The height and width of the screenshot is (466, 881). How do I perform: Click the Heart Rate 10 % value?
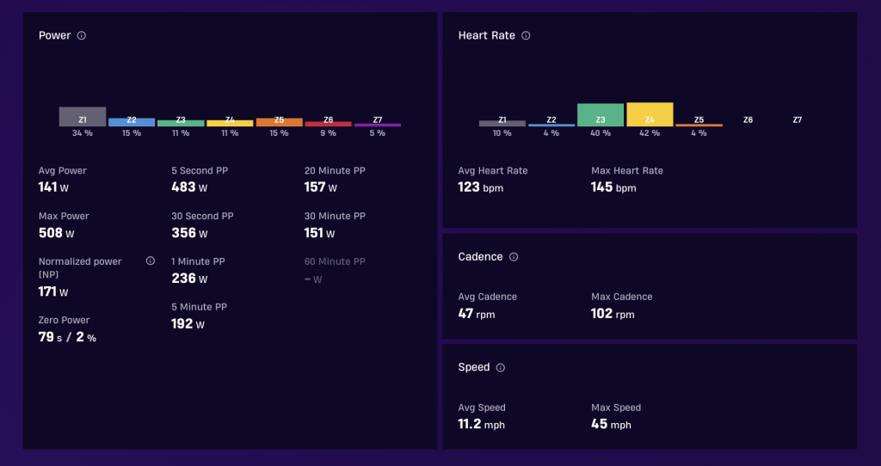click(502, 133)
